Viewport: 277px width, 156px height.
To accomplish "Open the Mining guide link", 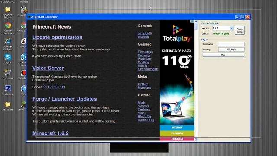I will click(142, 65).
